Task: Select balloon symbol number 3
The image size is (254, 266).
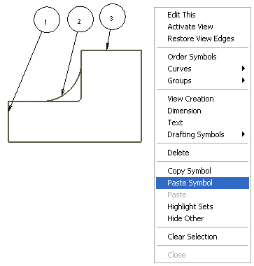Action: pos(113,17)
